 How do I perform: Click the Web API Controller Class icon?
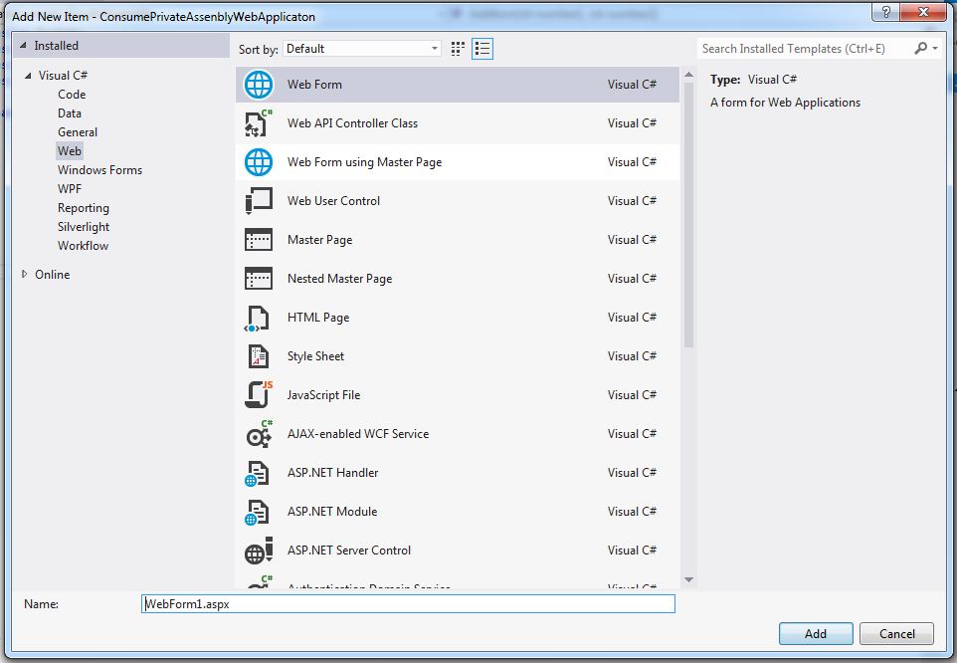point(259,123)
